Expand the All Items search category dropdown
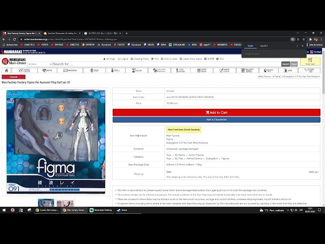Viewport: 325px width, 244px height. [x=40, y=64]
